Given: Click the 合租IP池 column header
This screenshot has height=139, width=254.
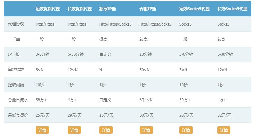Looking at the screenshot, I should click(148, 9).
